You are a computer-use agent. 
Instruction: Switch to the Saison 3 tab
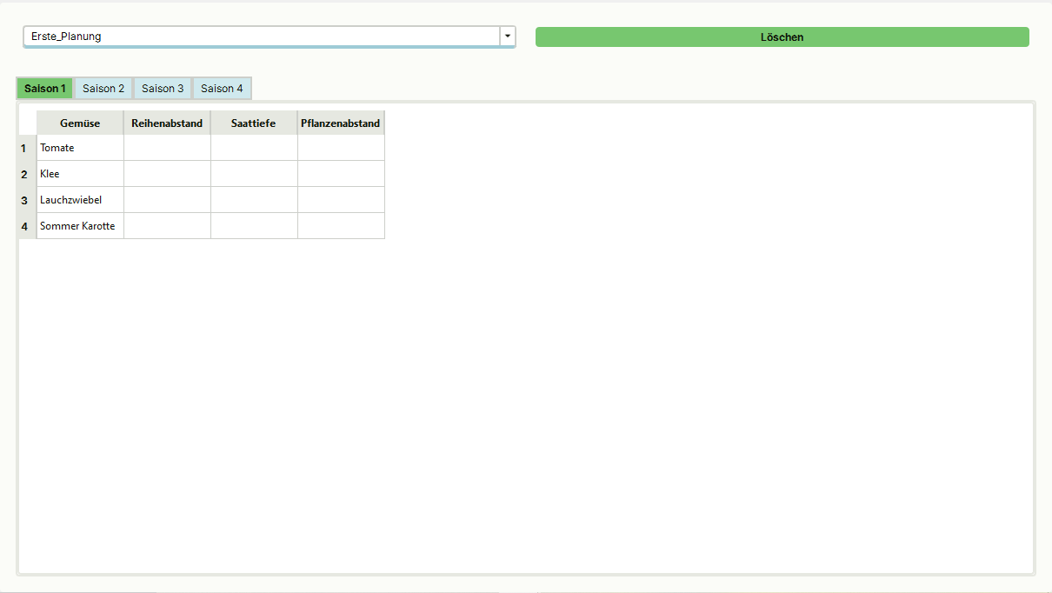point(163,89)
